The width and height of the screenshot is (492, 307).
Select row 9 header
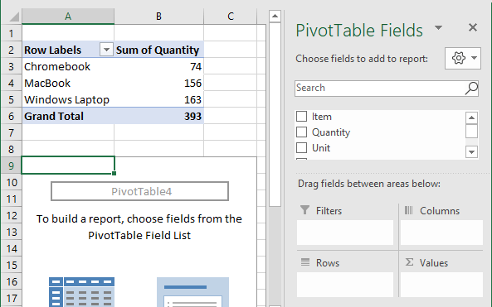[12, 165]
